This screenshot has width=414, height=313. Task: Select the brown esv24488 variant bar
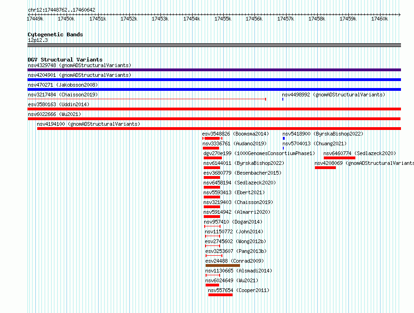[x=222, y=265]
